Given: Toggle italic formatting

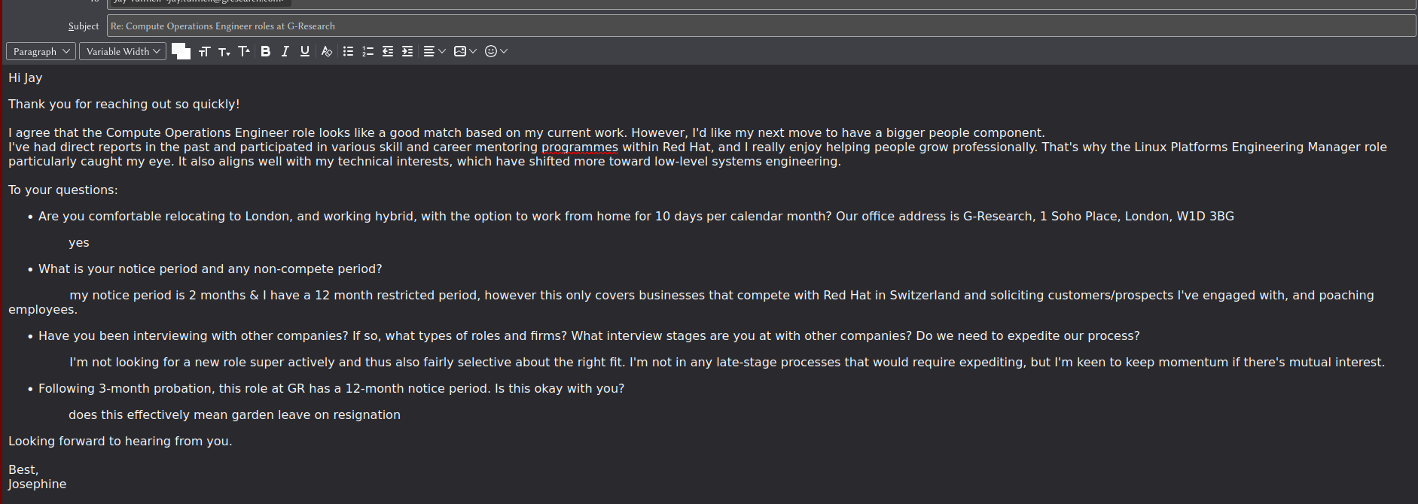Looking at the screenshot, I should pyautogui.click(x=285, y=51).
